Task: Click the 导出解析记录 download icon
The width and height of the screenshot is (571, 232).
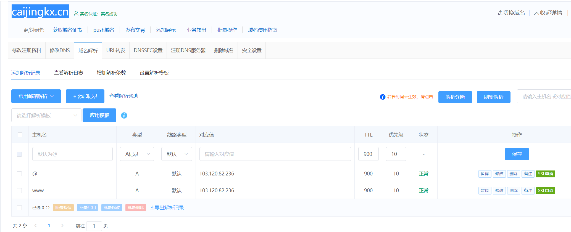Action: [x=152, y=207]
